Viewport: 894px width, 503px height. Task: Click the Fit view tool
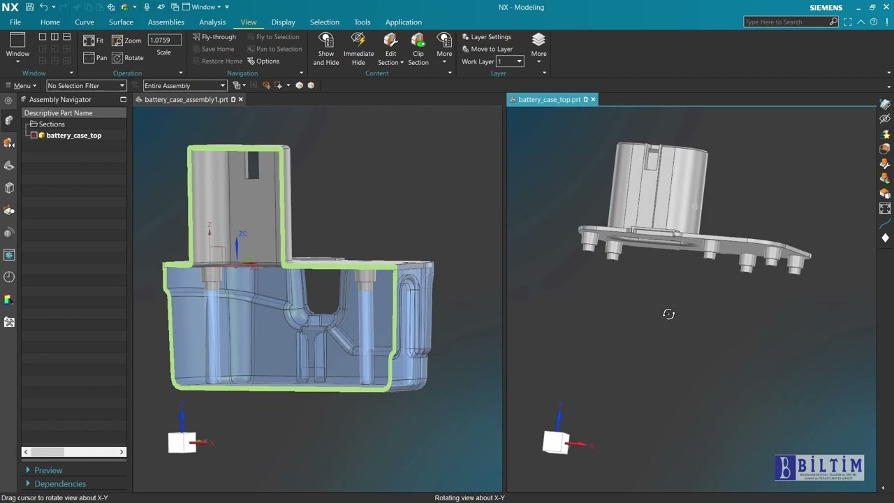click(x=94, y=41)
